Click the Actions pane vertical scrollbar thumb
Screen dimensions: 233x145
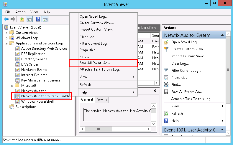click(228, 70)
